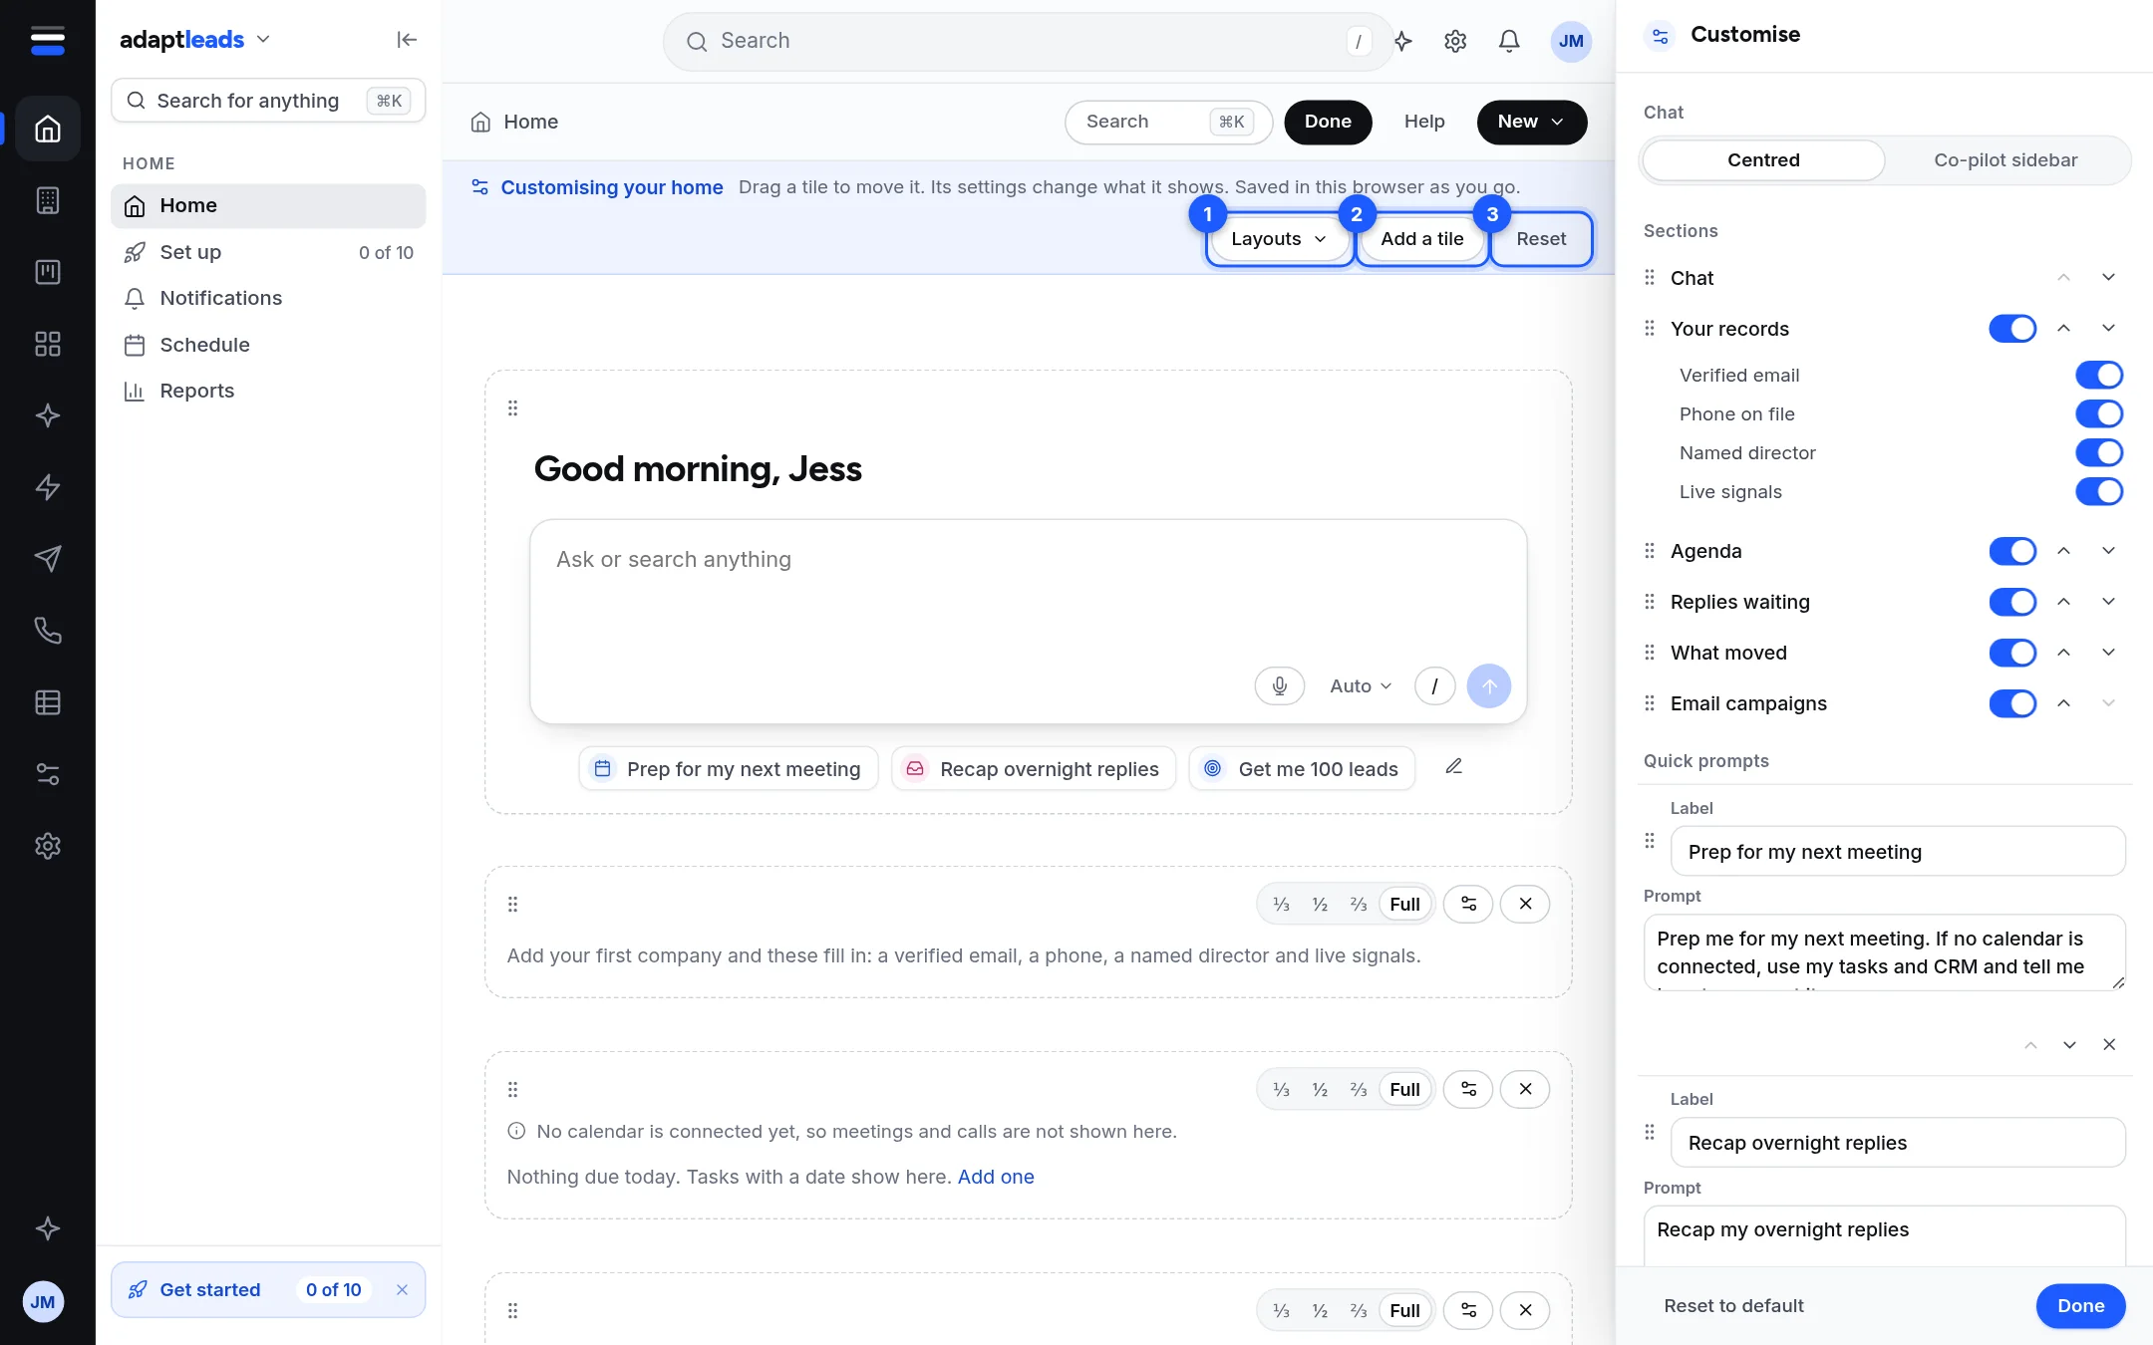
Task: Open Notifications in the sidebar
Action: 268,298
